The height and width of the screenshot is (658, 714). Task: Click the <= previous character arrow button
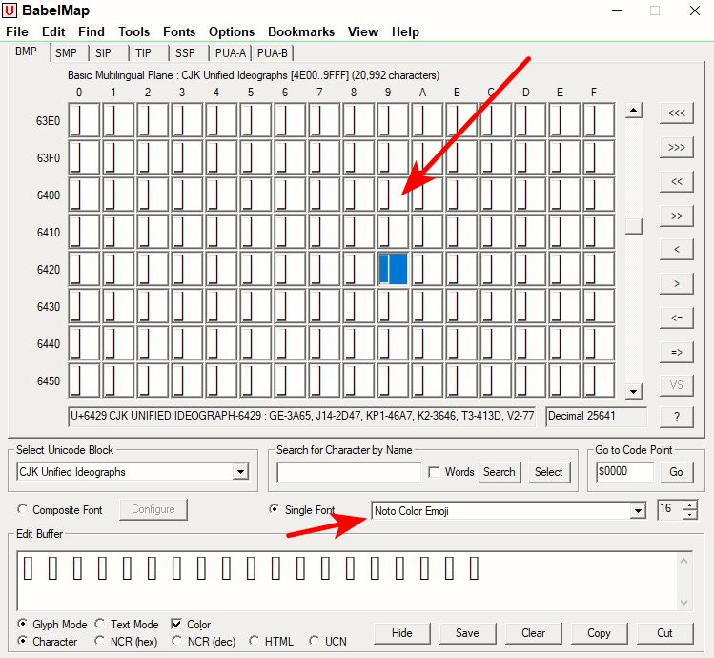coord(676,318)
